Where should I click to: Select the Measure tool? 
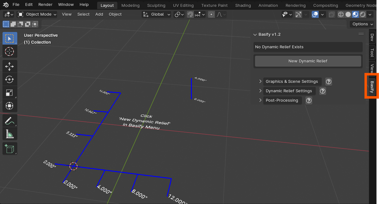(x=9, y=134)
